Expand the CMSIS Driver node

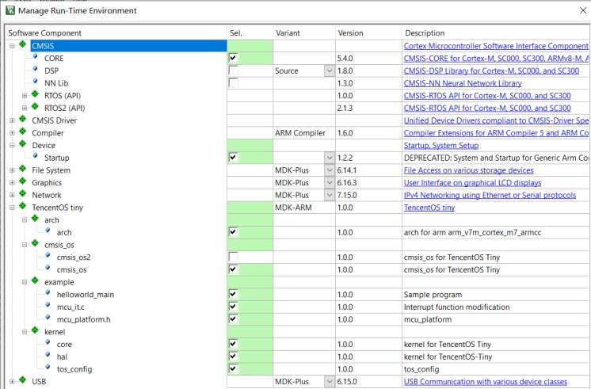12,120
